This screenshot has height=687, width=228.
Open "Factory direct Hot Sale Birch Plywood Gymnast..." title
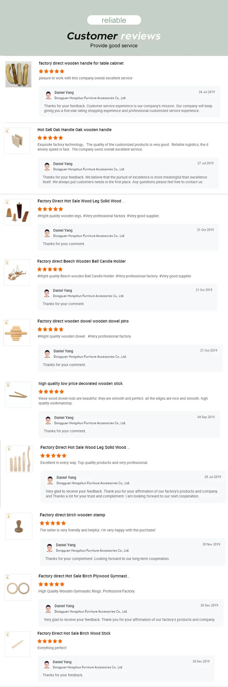84,576
